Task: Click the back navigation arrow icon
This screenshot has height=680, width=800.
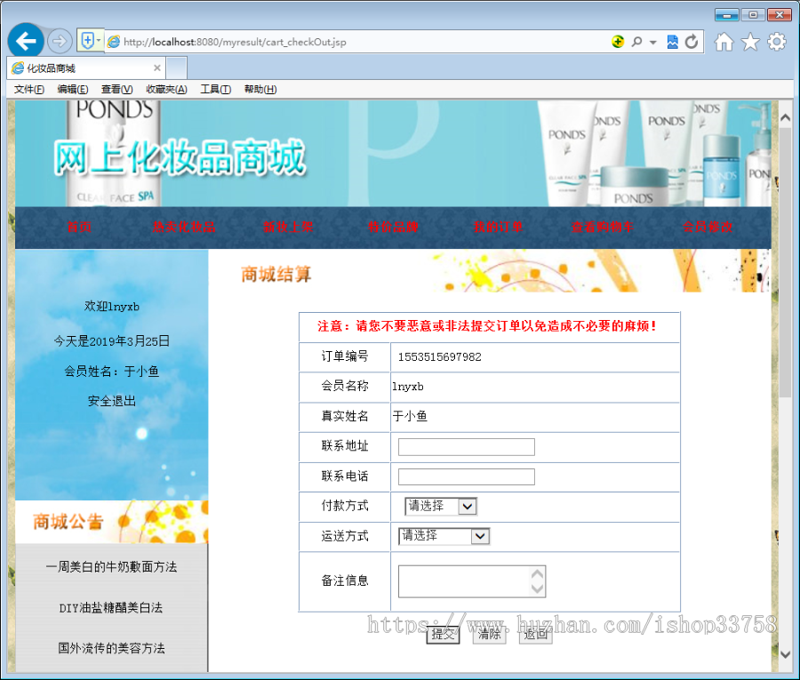Action: (x=26, y=41)
